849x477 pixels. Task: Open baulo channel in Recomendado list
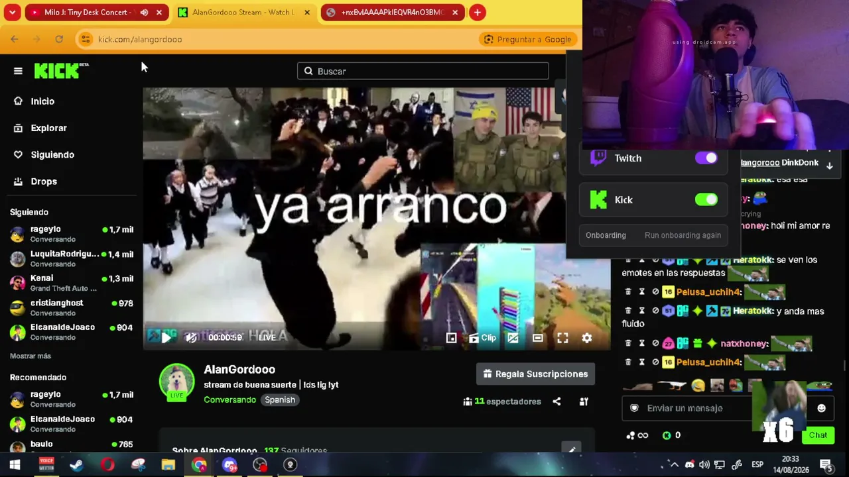click(x=72, y=447)
